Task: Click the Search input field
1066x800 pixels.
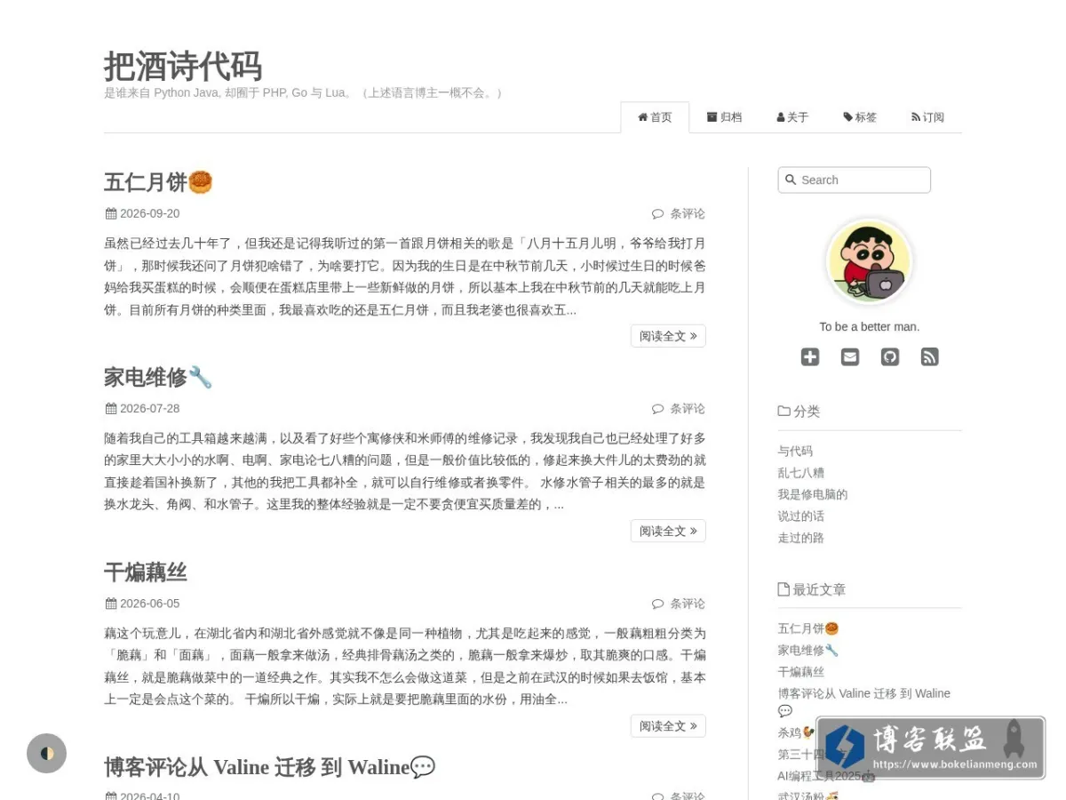Action: click(x=855, y=180)
